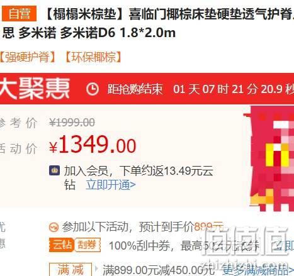Click the crossed-out ¥1999.00 reference price
The width and height of the screenshot is (294, 276).
(x=72, y=123)
